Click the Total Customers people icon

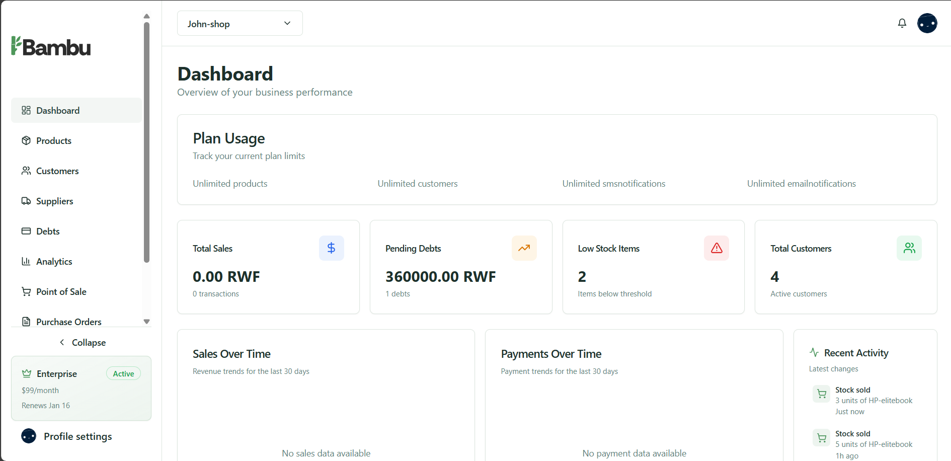[909, 248]
